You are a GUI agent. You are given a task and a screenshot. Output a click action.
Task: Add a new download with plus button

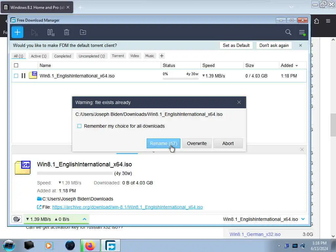17,32
